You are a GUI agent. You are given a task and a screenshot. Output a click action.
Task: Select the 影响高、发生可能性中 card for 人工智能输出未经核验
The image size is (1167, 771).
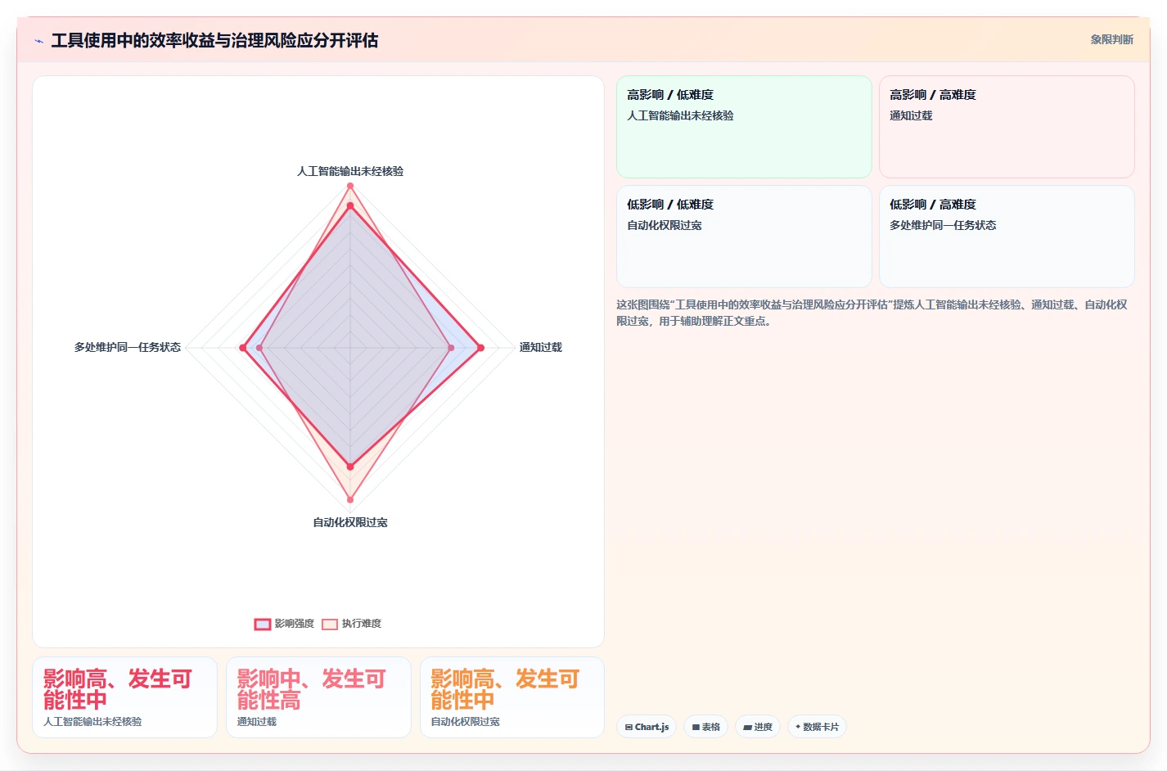click(x=124, y=697)
